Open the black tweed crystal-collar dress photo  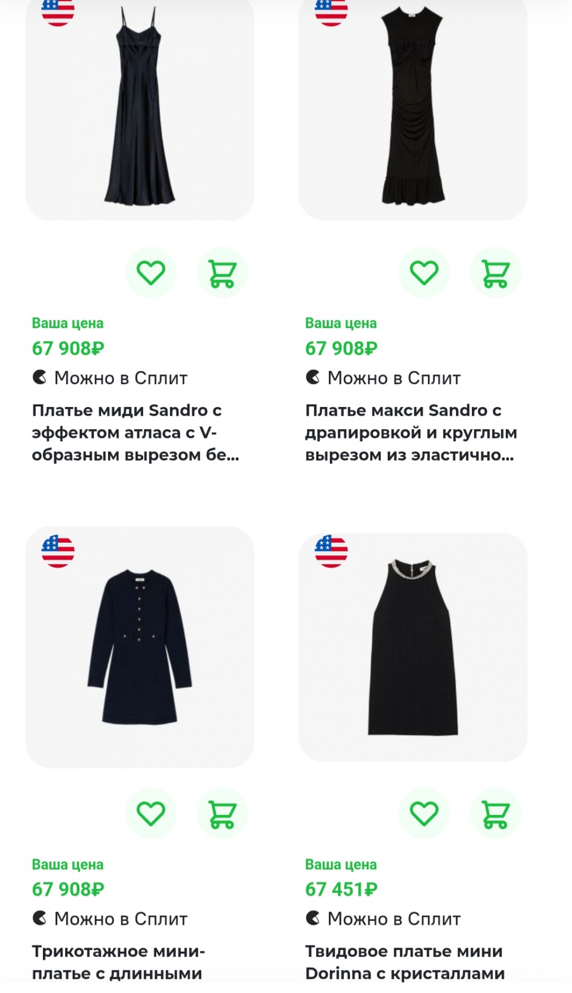pyautogui.click(x=413, y=647)
